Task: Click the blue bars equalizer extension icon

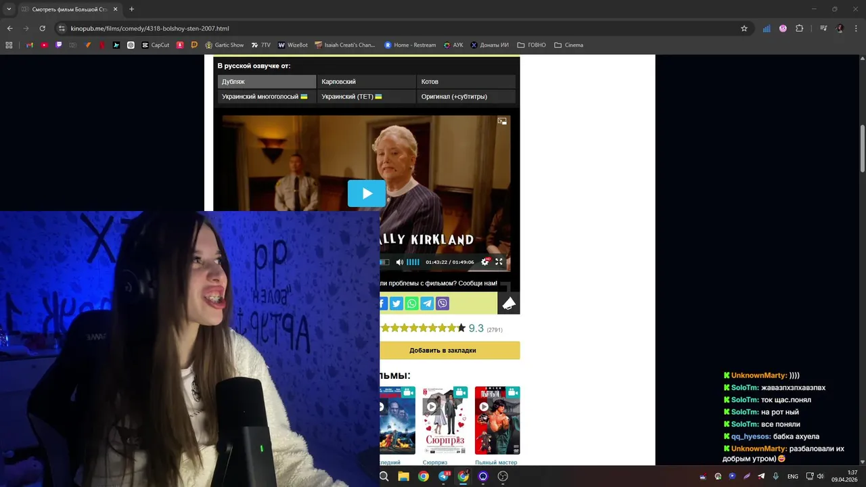Action: [767, 28]
